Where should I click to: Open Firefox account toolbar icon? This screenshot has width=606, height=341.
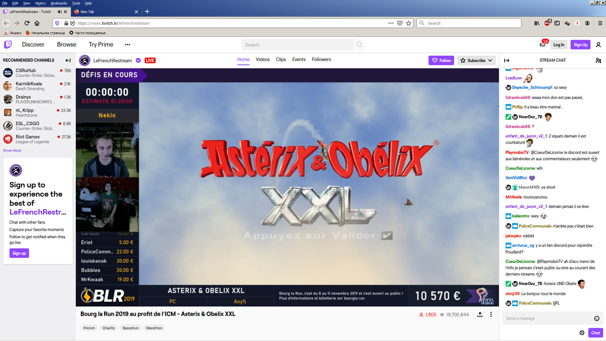point(588,23)
